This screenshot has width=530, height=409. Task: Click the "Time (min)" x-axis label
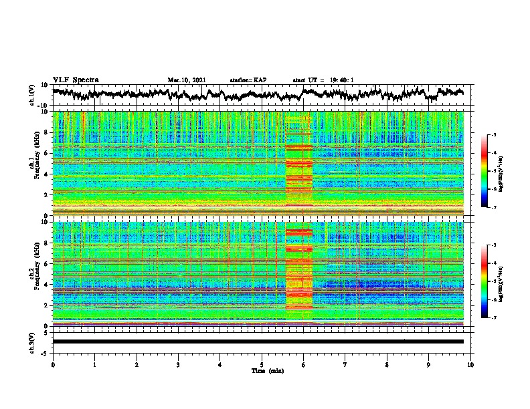click(268, 371)
